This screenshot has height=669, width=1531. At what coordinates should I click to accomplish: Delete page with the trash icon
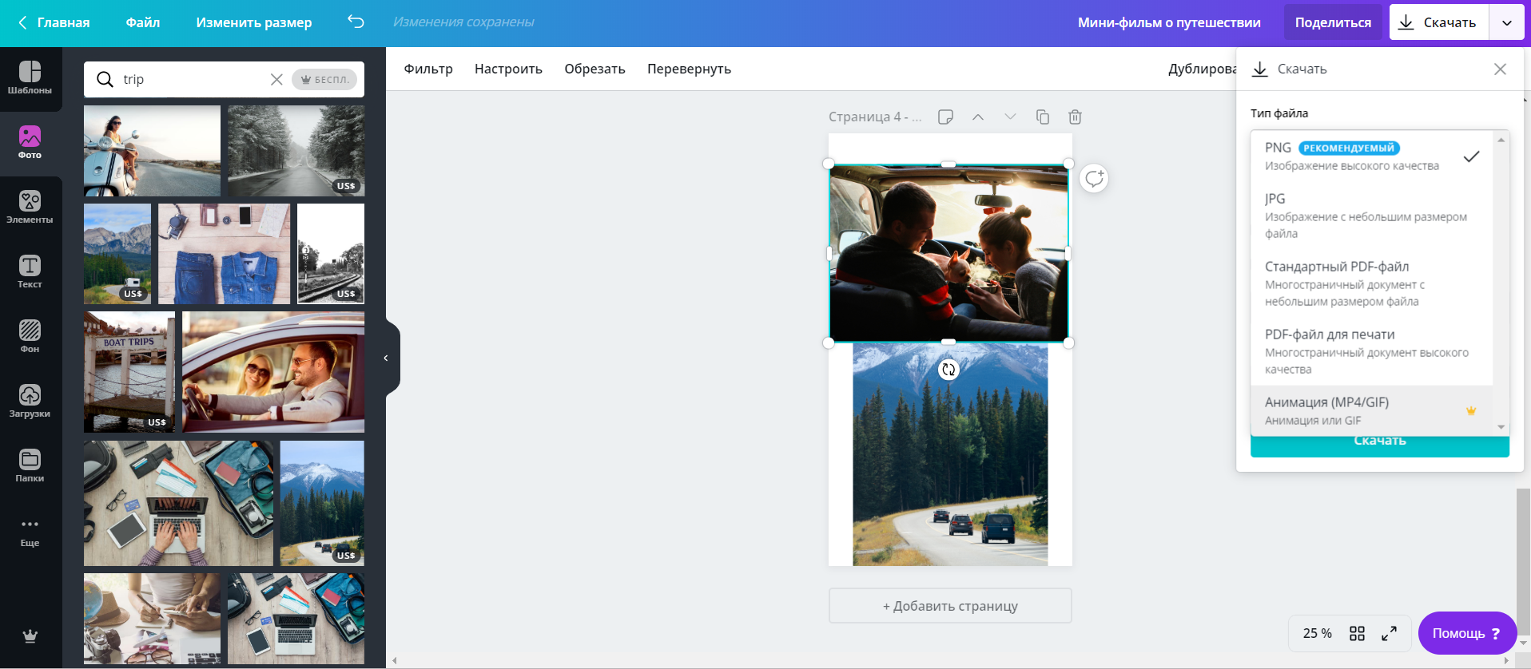[x=1075, y=117]
